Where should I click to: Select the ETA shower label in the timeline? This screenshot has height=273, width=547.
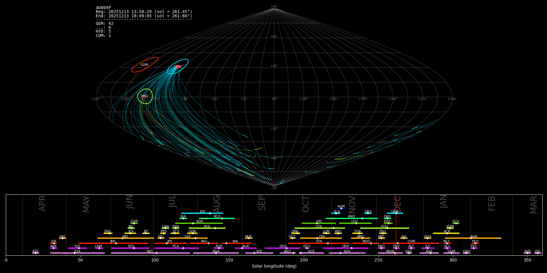tap(77, 251)
